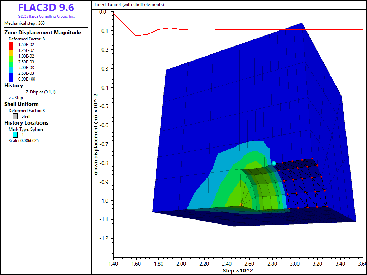
Task: Click the crown displacement y-axis label
Action: pyautogui.click(x=96, y=134)
